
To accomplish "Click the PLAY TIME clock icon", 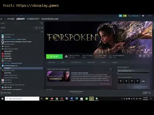I will [x=96, y=57].
